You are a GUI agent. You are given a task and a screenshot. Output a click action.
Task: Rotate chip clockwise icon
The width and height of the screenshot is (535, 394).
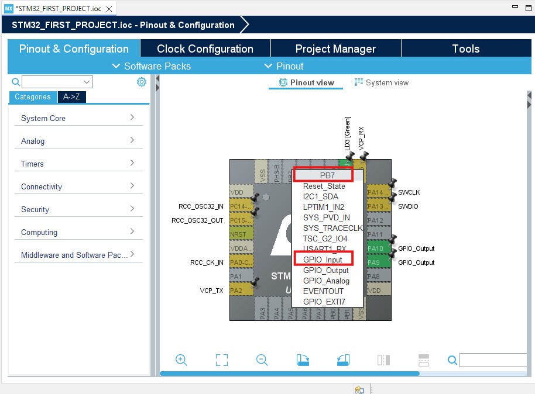[x=303, y=360]
